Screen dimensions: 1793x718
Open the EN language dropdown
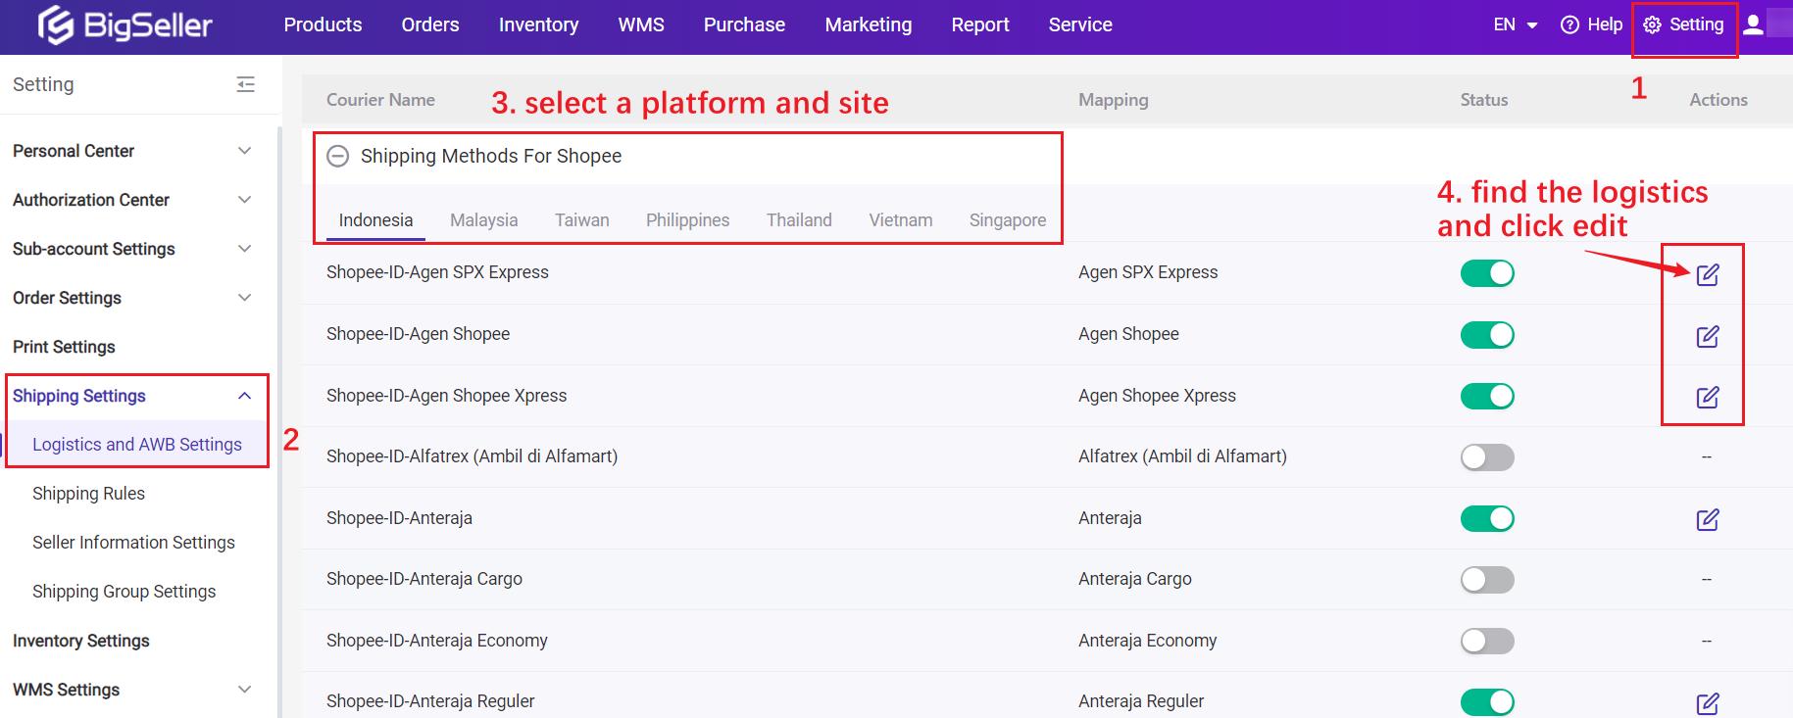coord(1515,24)
